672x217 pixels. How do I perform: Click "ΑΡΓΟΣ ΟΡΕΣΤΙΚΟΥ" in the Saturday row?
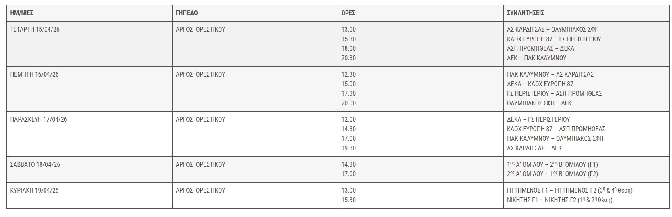coord(200,165)
